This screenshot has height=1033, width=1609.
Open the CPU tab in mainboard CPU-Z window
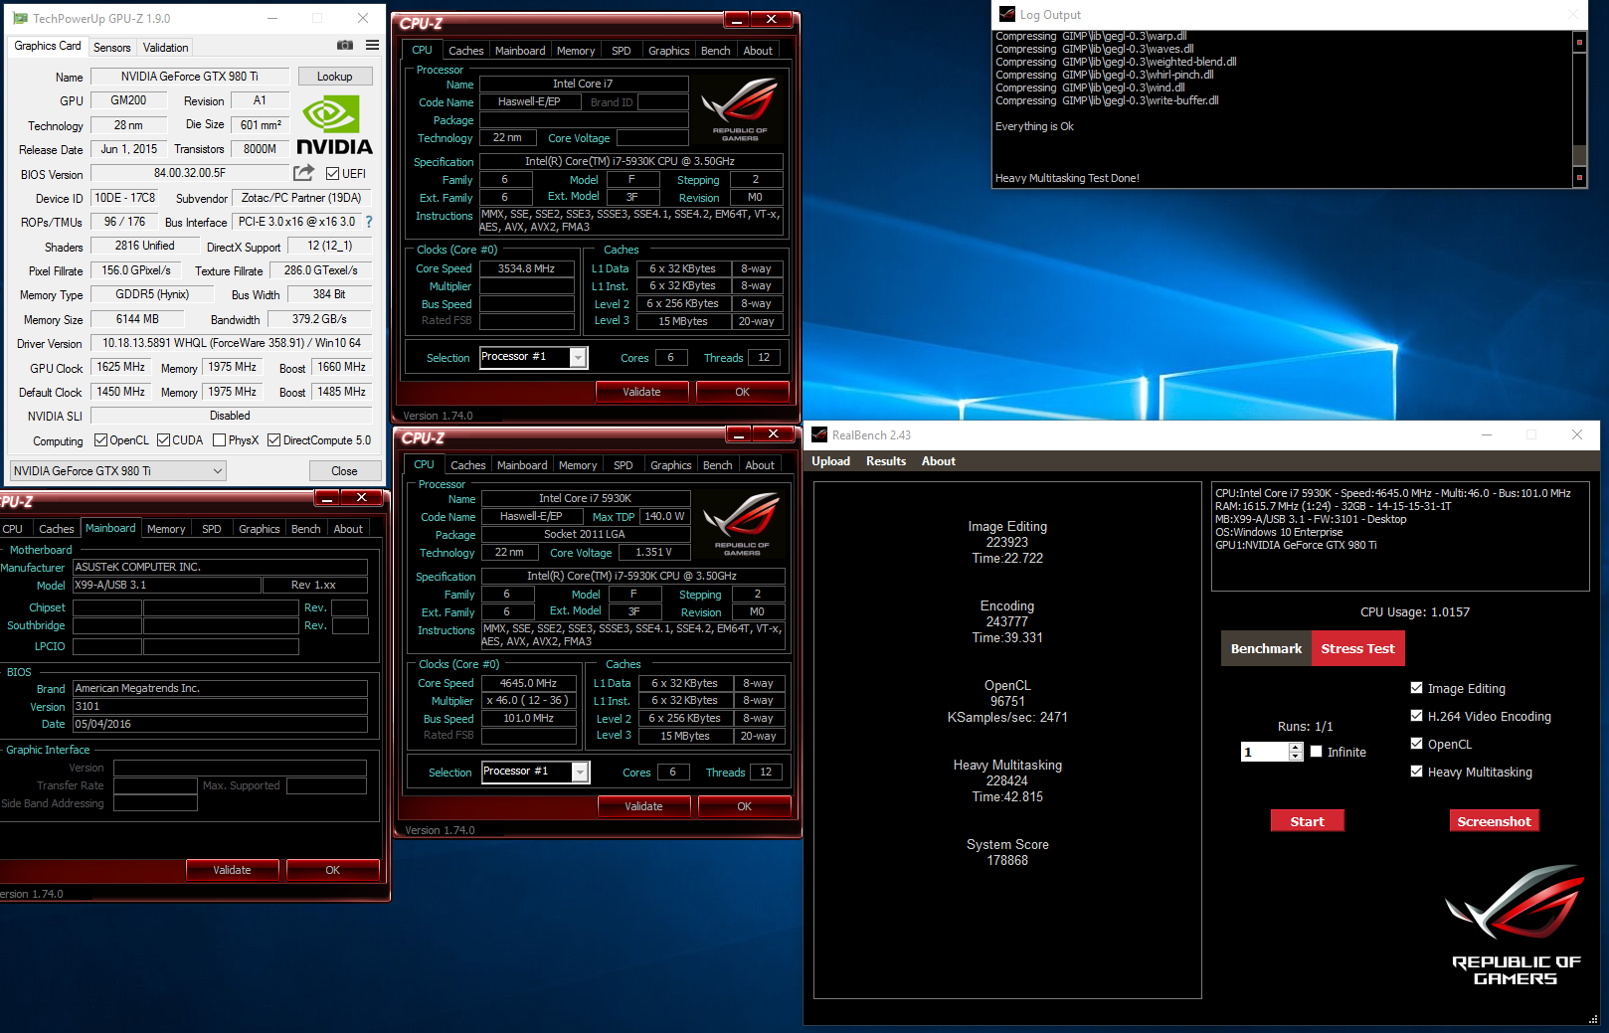13,529
